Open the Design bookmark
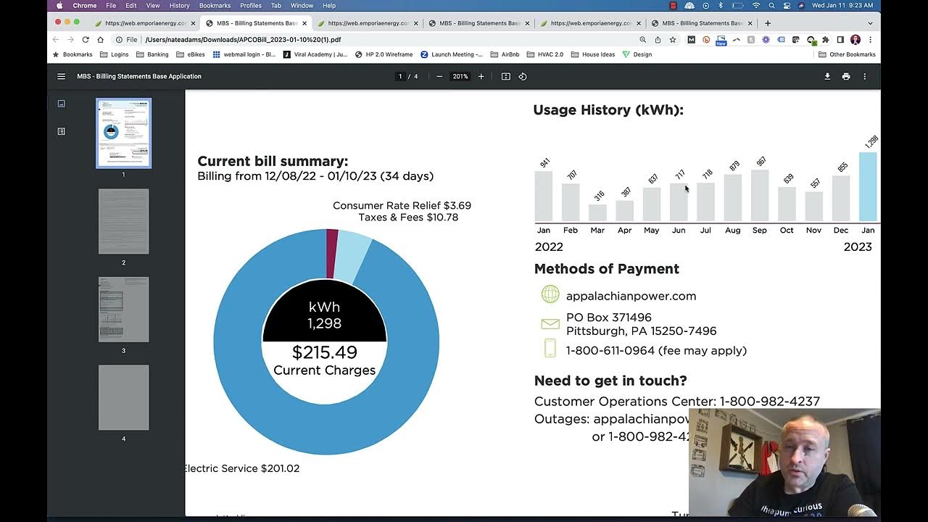928x522 pixels. (637, 54)
